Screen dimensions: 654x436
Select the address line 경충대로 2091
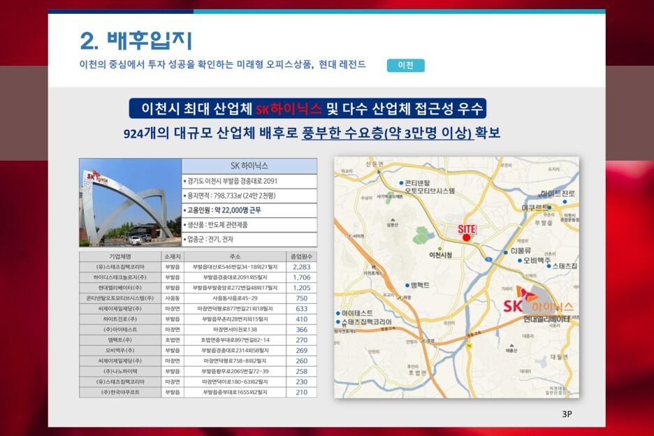point(249,181)
